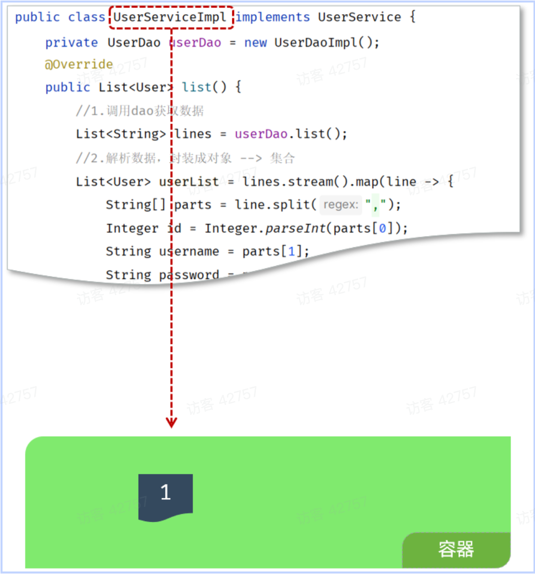
Task: Select the comment about 解析数据 封装成对象
Action: (x=184, y=159)
